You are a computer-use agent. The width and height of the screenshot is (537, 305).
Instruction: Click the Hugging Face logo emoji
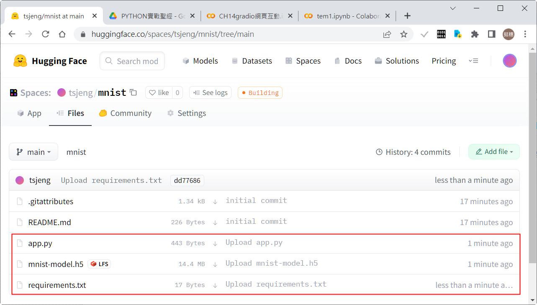[x=20, y=61]
